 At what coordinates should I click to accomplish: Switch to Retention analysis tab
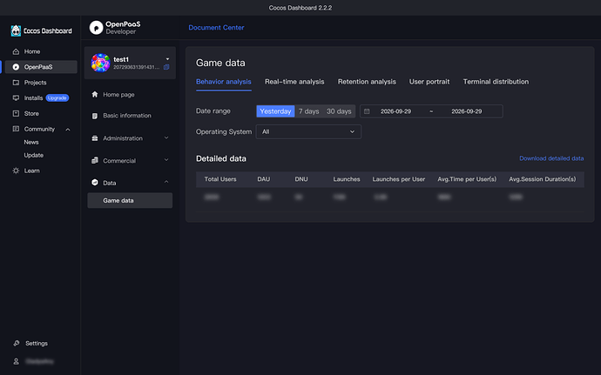367,82
